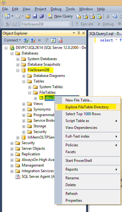
Task: Open Object Explorer window position dropdown arrow
Action: [74, 33]
